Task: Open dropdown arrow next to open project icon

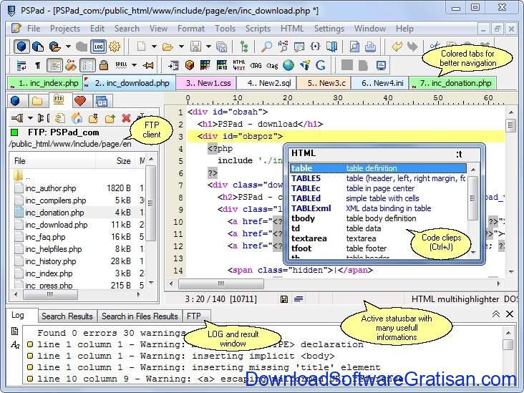Action: (68, 47)
